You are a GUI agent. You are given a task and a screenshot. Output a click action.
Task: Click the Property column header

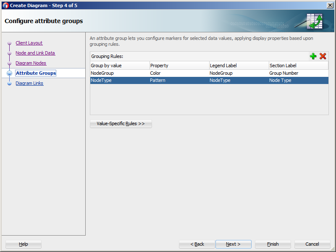point(179,66)
